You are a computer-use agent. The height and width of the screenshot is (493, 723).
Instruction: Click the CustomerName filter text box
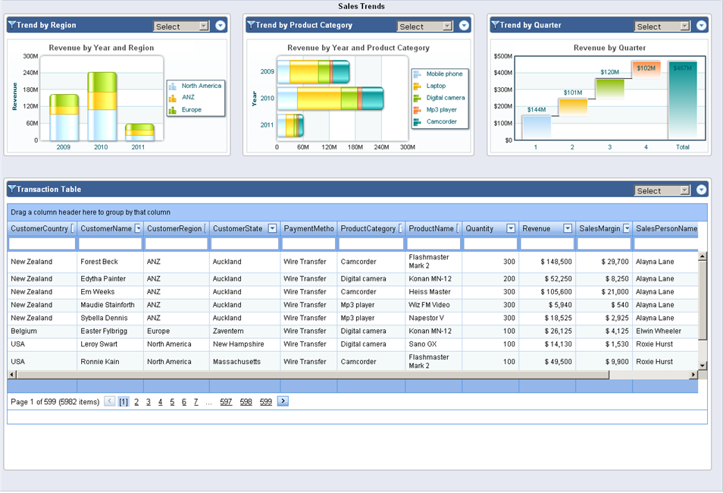tap(111, 244)
